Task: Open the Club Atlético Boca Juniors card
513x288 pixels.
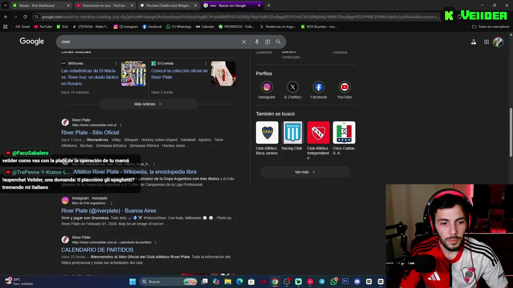Action: (x=267, y=138)
